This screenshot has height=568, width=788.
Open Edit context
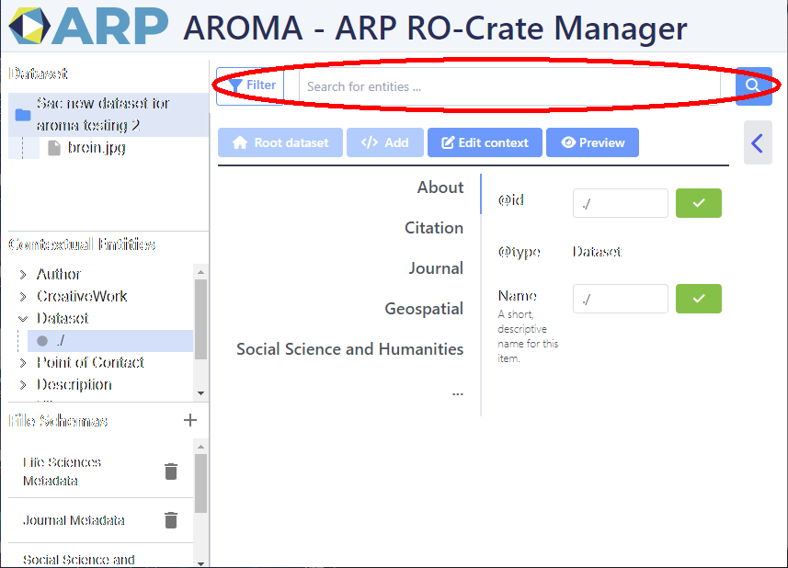(485, 142)
